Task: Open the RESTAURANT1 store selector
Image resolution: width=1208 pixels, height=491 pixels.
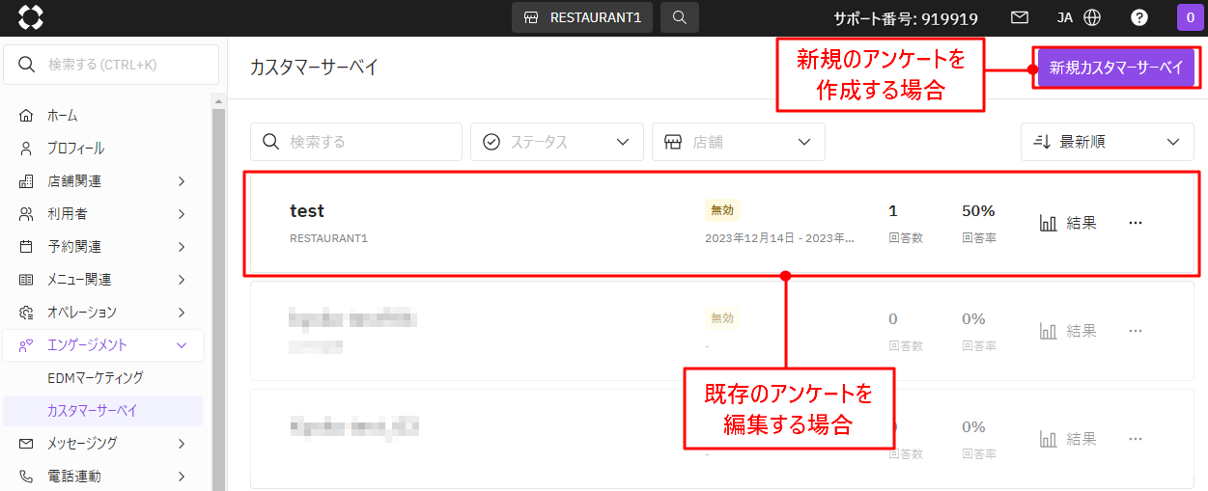Action: pyautogui.click(x=582, y=17)
